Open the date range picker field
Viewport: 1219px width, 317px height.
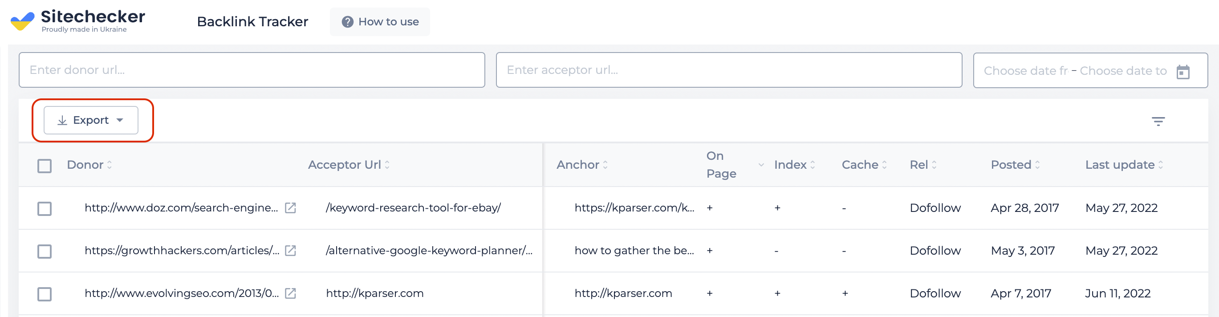pos(1090,70)
